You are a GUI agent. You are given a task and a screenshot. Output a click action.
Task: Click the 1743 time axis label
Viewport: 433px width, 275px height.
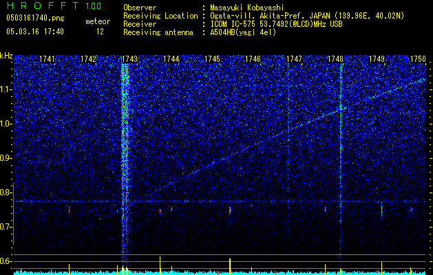[129, 59]
